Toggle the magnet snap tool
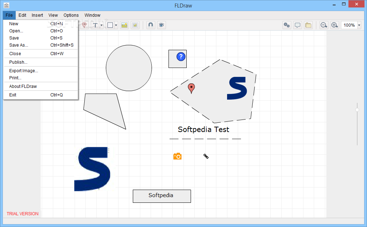The width and height of the screenshot is (367, 227). [151, 25]
